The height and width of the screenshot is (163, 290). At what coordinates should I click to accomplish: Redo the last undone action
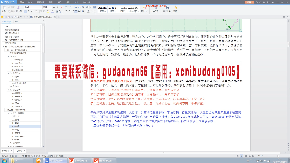coord(25,17)
